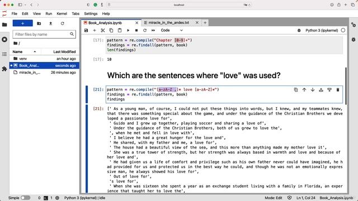This screenshot has width=358, height=201.
Task: Move the active cell down
Action: tap(313, 90)
